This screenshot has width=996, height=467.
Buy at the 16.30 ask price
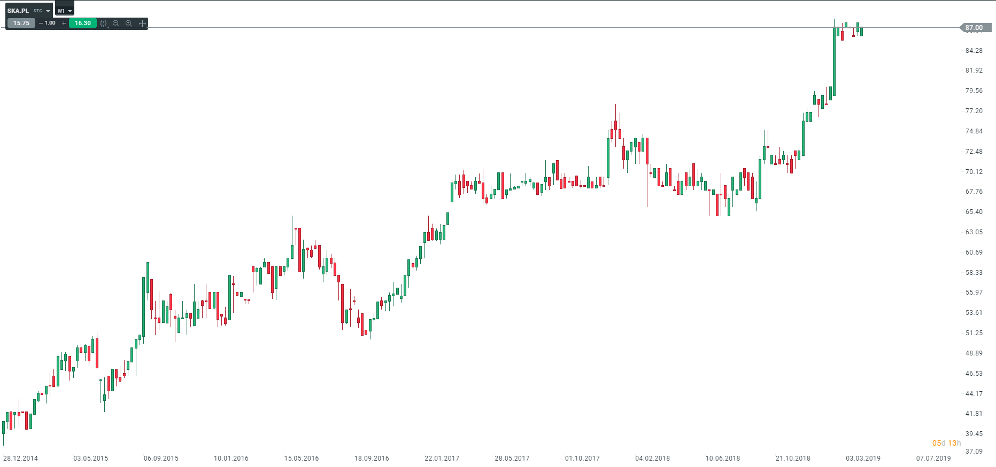pos(82,23)
